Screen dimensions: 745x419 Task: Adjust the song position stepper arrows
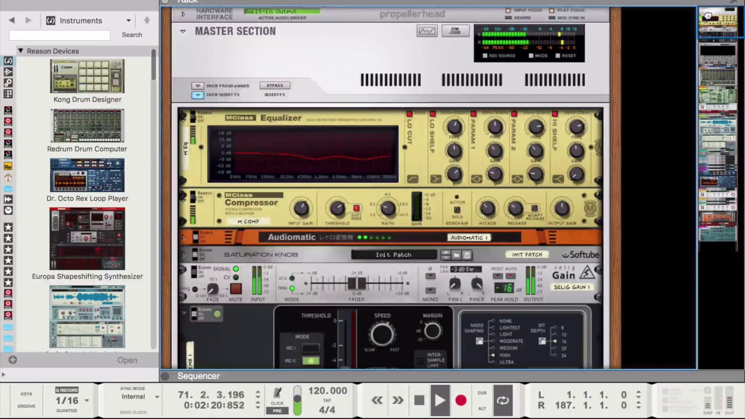coord(258,395)
